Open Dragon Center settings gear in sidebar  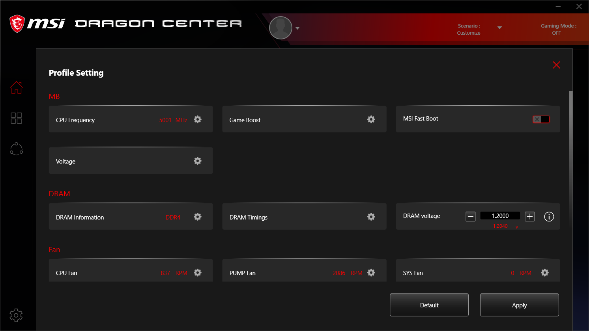(16, 315)
